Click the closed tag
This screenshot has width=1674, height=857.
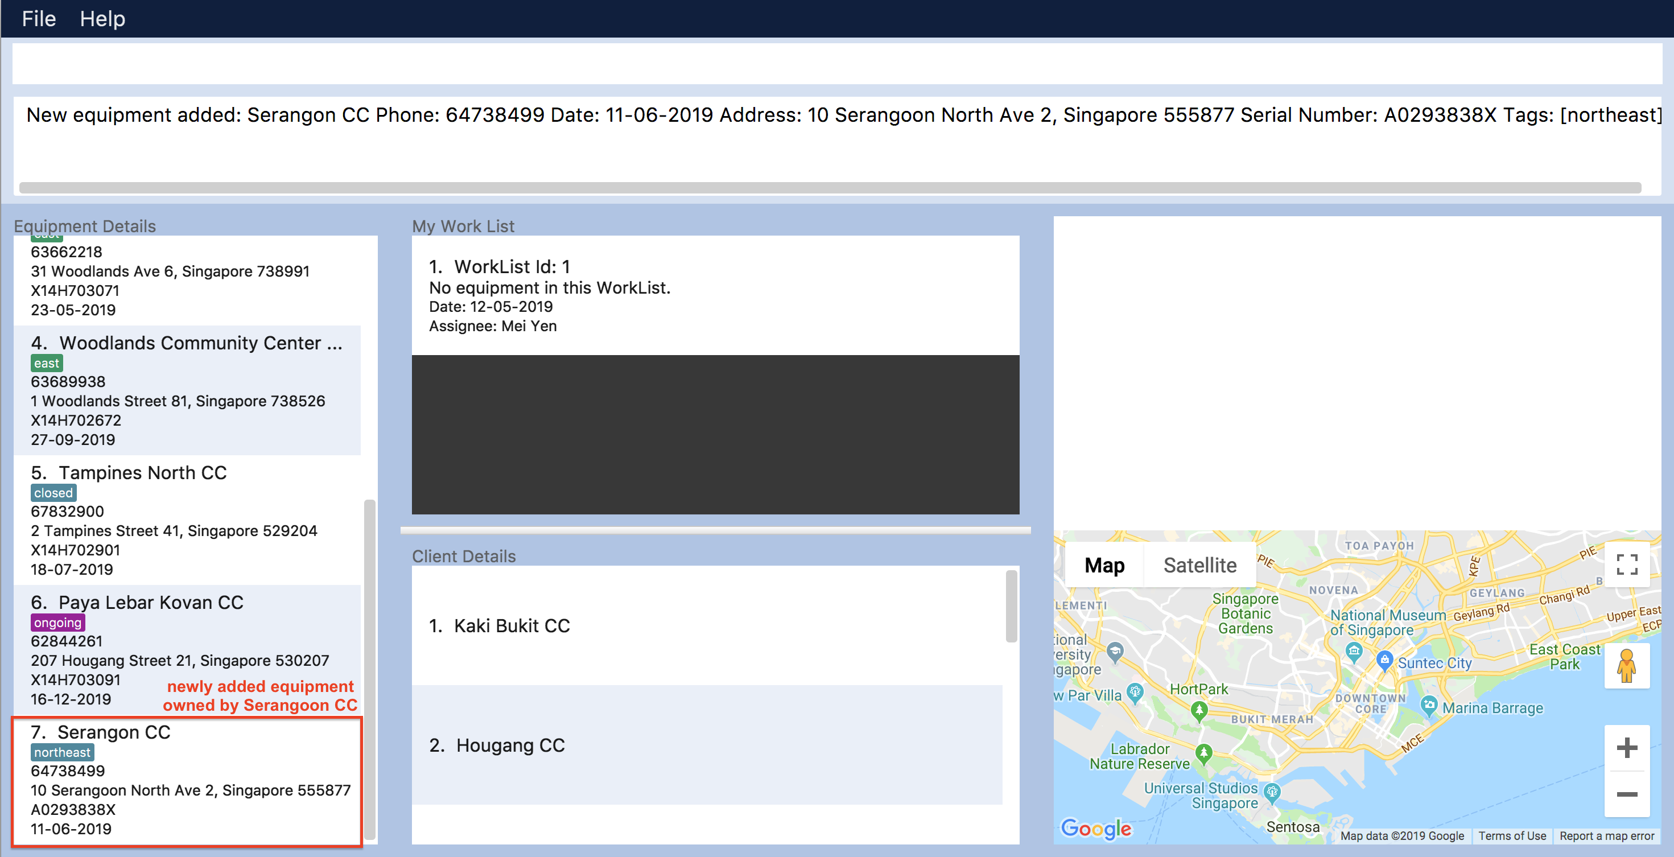(x=53, y=492)
